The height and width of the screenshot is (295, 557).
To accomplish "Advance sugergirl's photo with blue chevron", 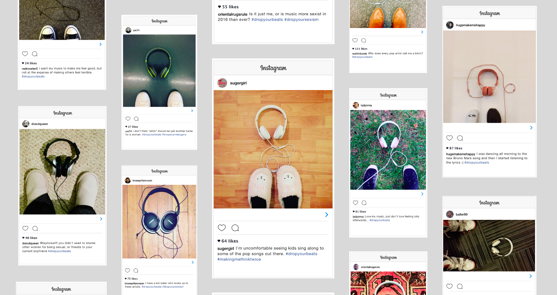I will pyautogui.click(x=327, y=215).
